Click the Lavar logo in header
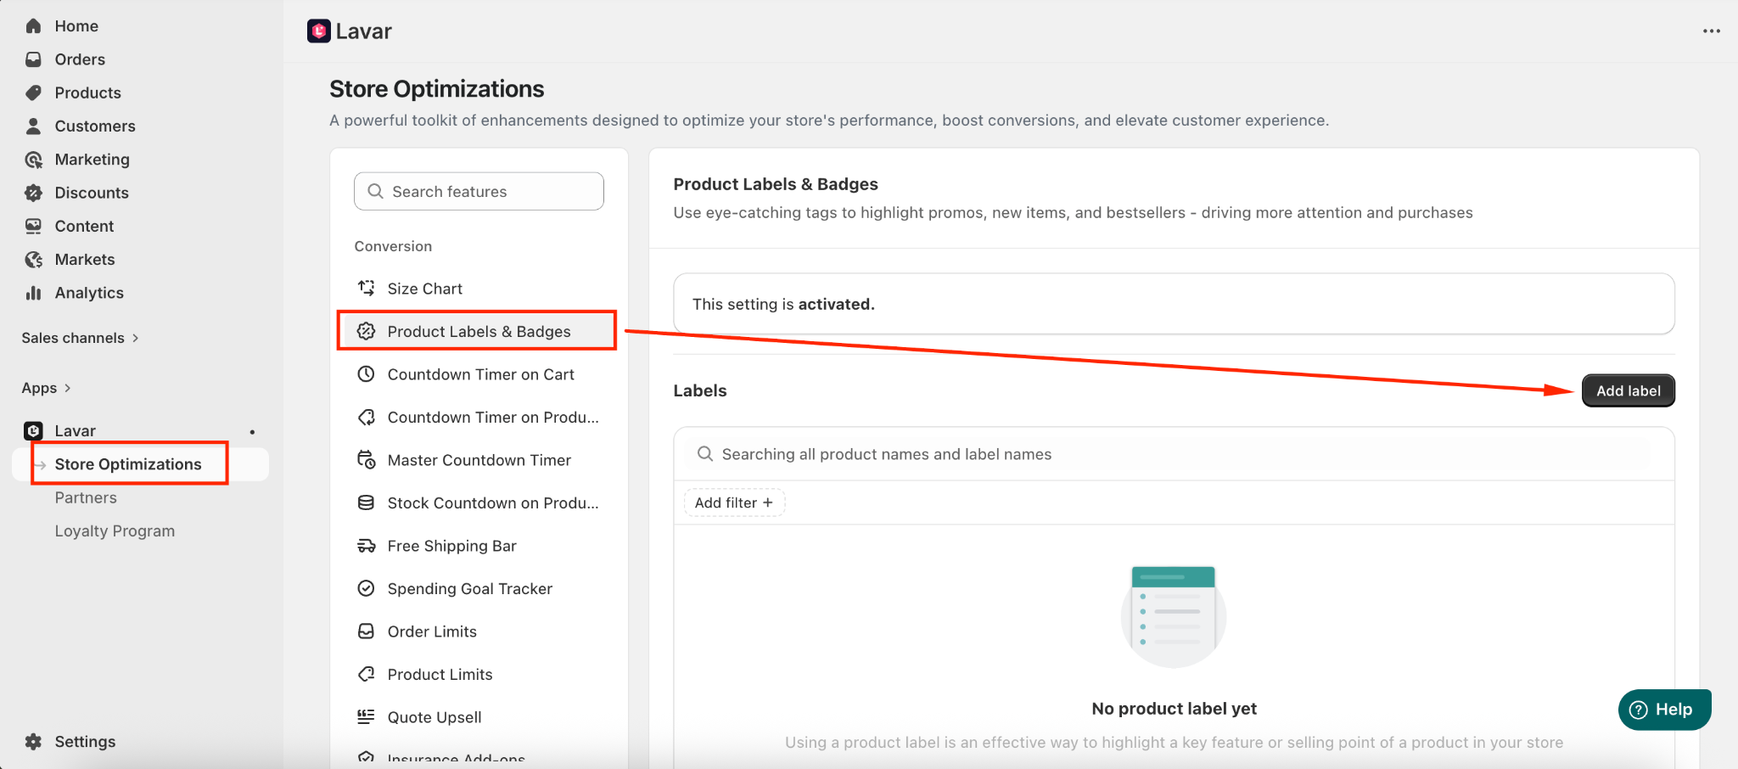The height and width of the screenshot is (769, 1738). click(319, 31)
